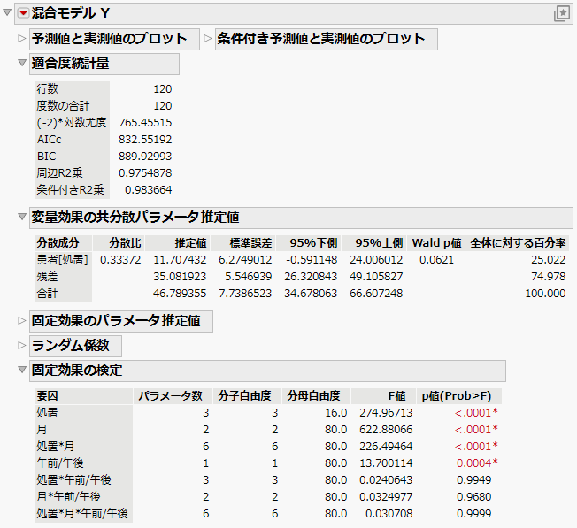The width and height of the screenshot is (577, 528).
Task: Select the 合計 row label in variance table
Action: point(47,294)
